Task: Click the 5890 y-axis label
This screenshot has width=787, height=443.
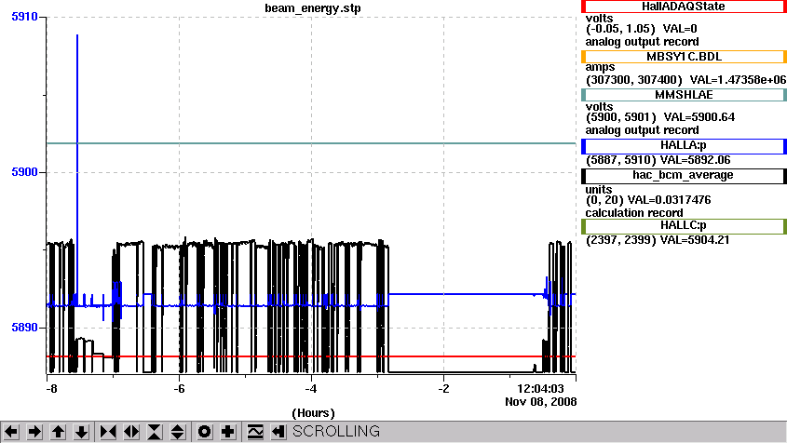Action: tap(24, 327)
